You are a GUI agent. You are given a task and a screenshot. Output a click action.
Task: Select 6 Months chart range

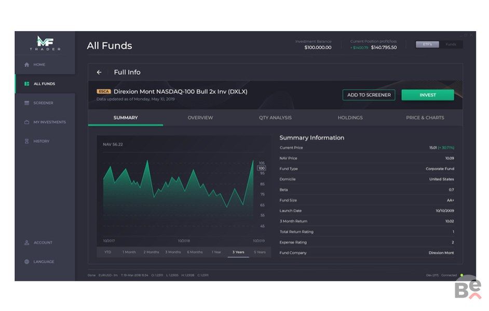[195, 252]
